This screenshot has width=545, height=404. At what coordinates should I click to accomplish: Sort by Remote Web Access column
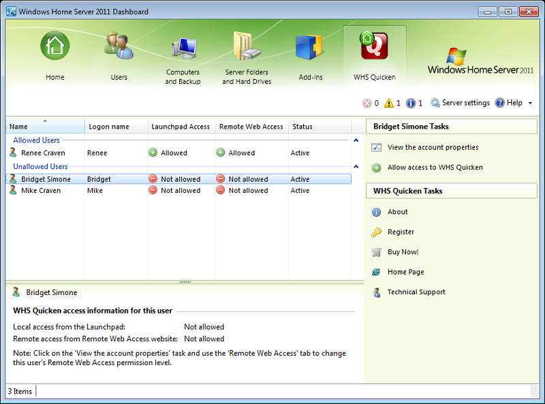tap(252, 127)
